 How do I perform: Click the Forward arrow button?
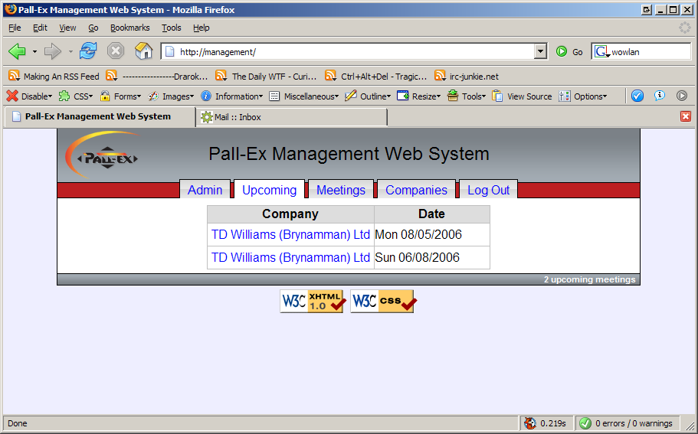(x=53, y=51)
